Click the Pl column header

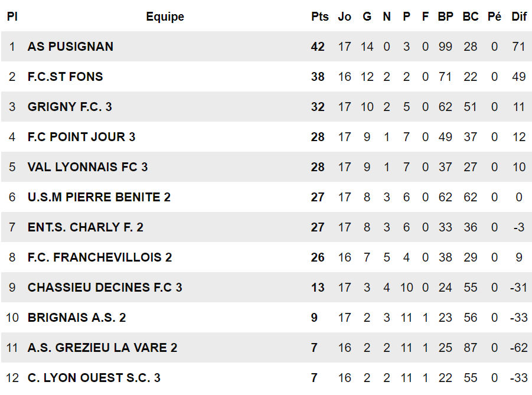click(12, 17)
